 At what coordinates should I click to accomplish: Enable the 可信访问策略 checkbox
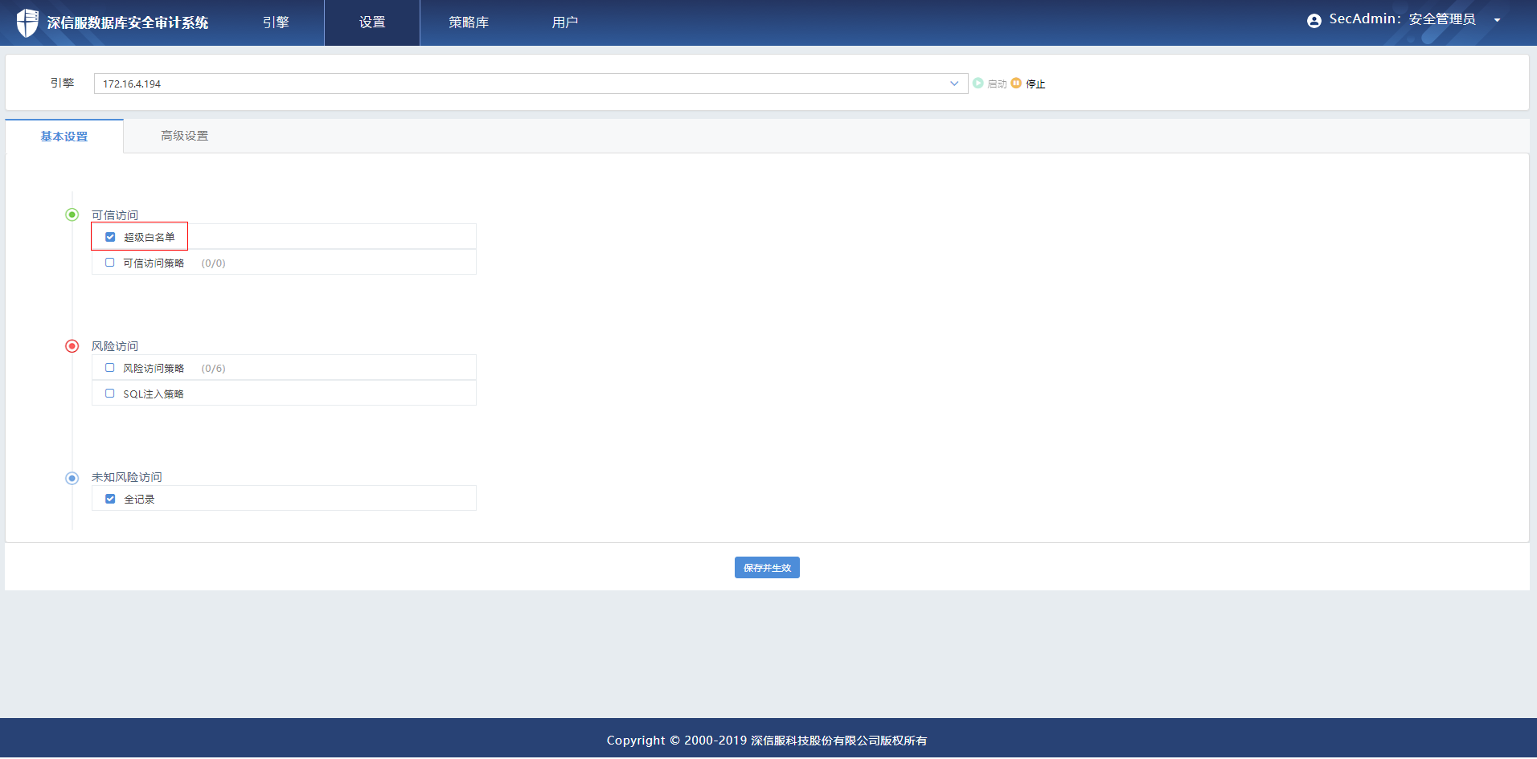[110, 263]
